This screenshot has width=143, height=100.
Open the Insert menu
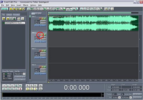[x=19, y=5]
